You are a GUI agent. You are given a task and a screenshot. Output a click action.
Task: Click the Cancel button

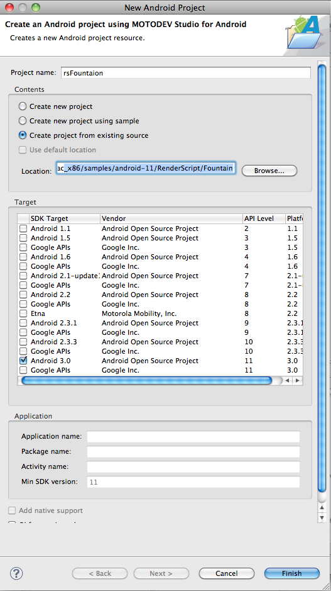227,573
